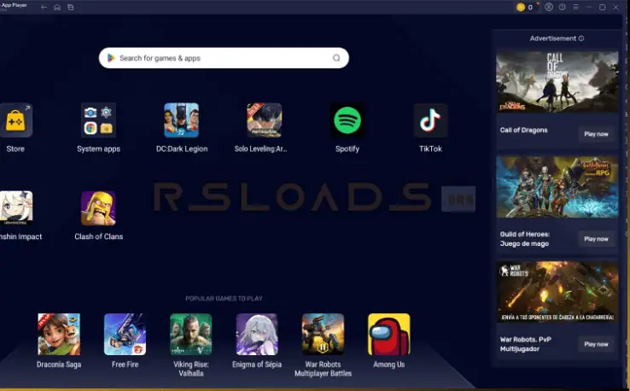Open the Guild of Heroes ad banner
The height and width of the screenshot is (391, 630).
click(557, 187)
